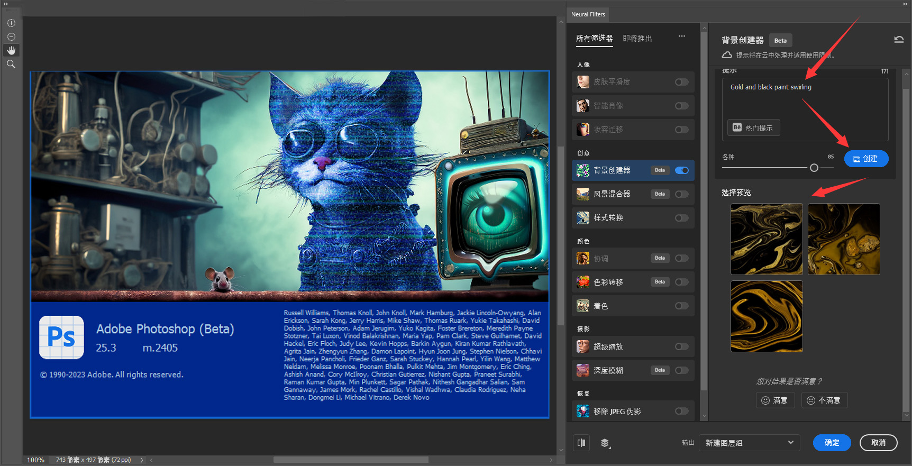This screenshot has width=912, height=466.
Task: Click the 着色 filter icon
Action: pyautogui.click(x=583, y=306)
